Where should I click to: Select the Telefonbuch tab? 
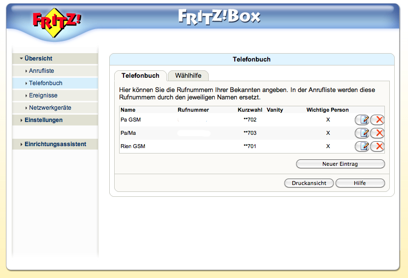coord(140,76)
